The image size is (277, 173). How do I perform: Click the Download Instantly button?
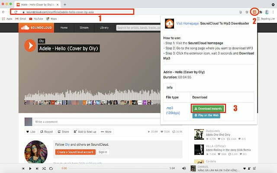point(208,109)
